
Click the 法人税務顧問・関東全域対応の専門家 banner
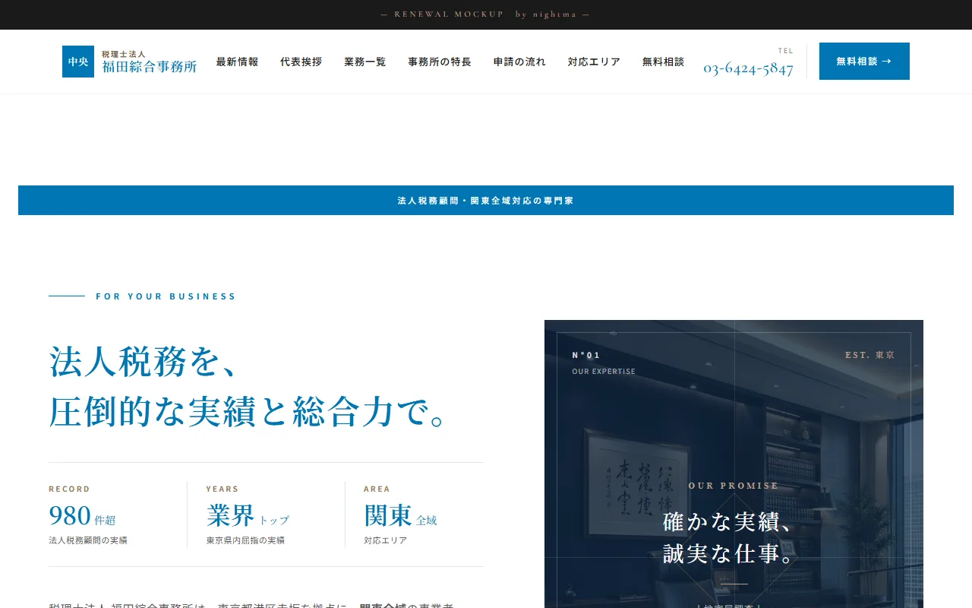[x=486, y=201]
